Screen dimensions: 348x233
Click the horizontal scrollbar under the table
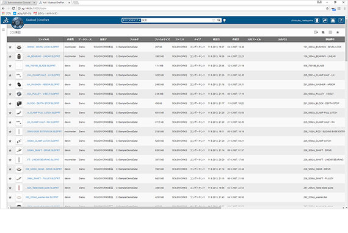click(115, 207)
